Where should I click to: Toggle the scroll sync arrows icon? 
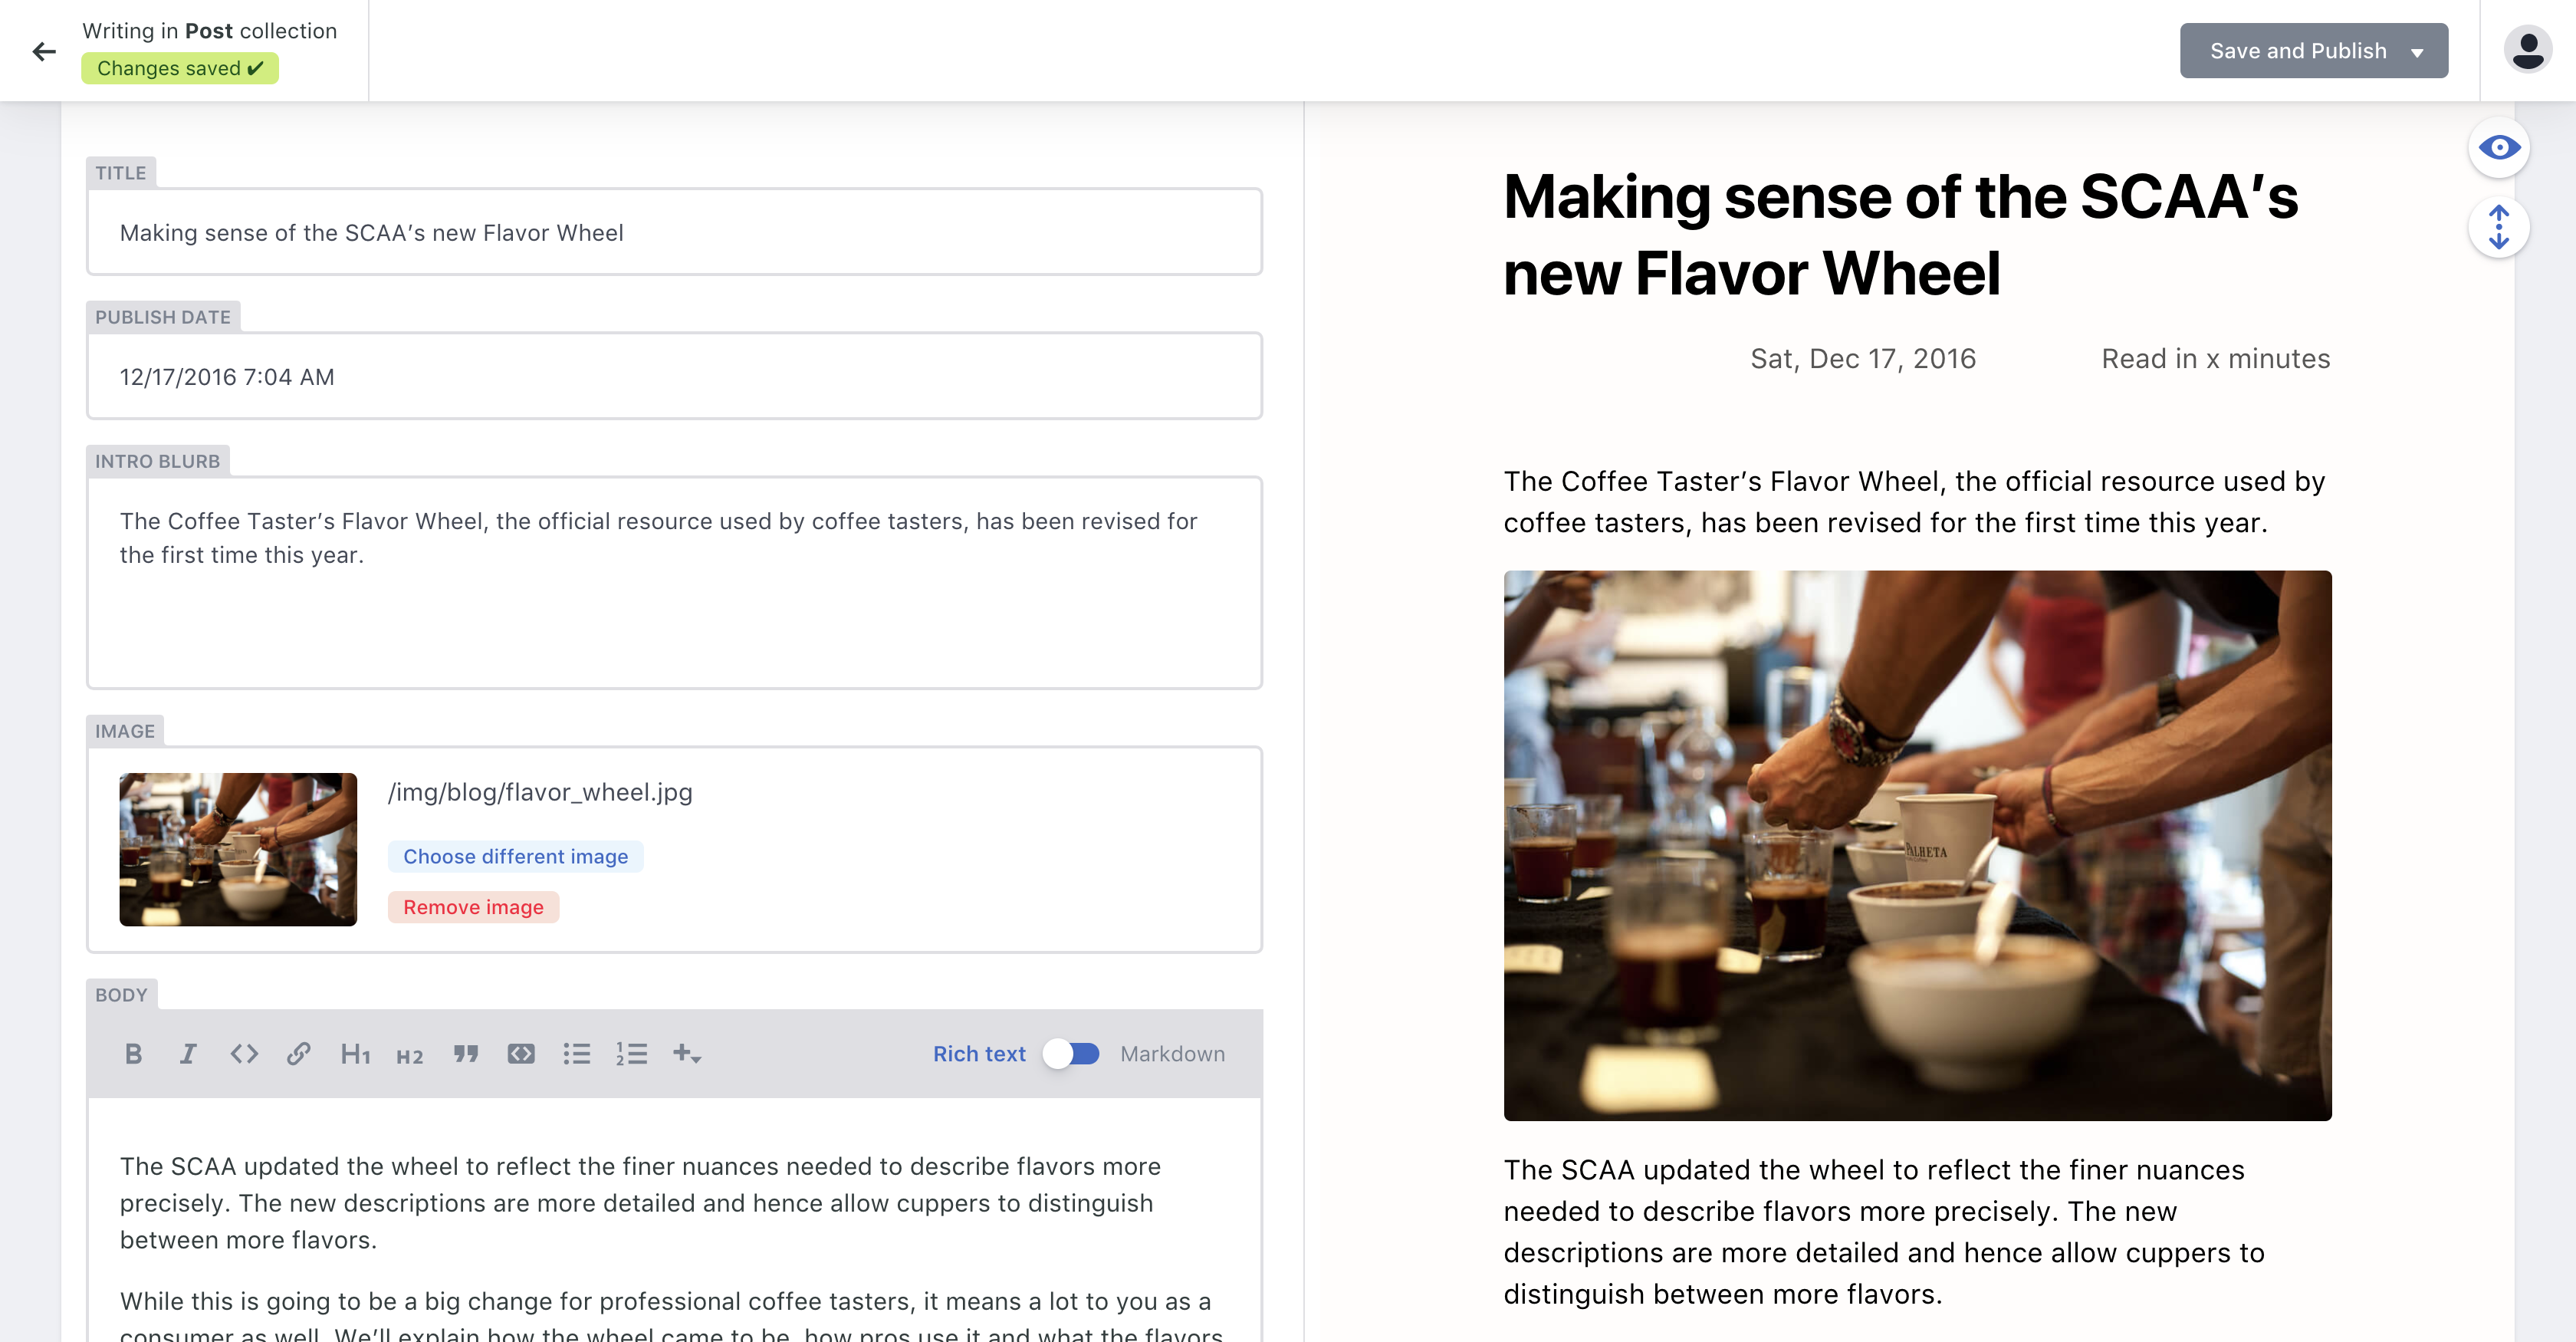2498,228
